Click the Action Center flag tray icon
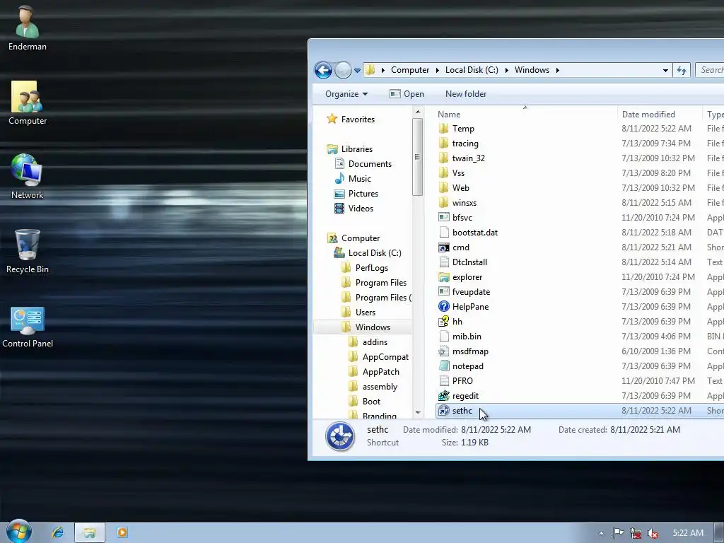Viewport: 724px width, 543px height. click(618, 533)
